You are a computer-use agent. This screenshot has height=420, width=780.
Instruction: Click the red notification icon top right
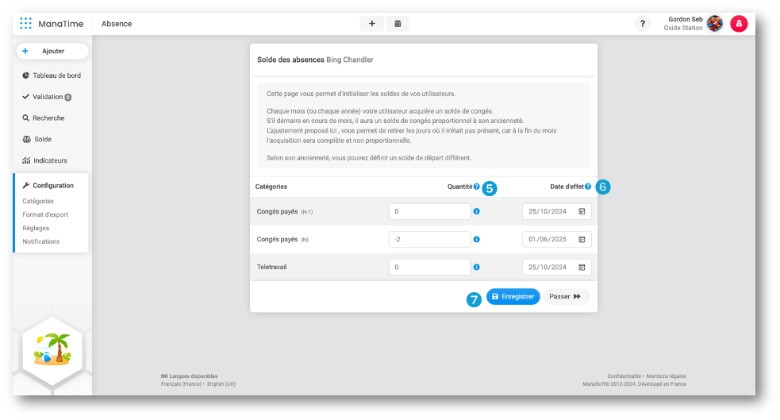[739, 24]
